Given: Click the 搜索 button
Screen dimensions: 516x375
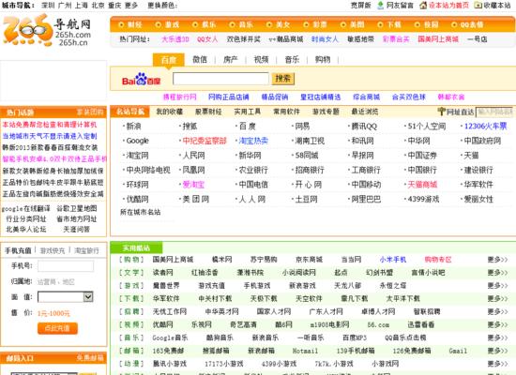Looking at the screenshot, I should coord(283,79).
